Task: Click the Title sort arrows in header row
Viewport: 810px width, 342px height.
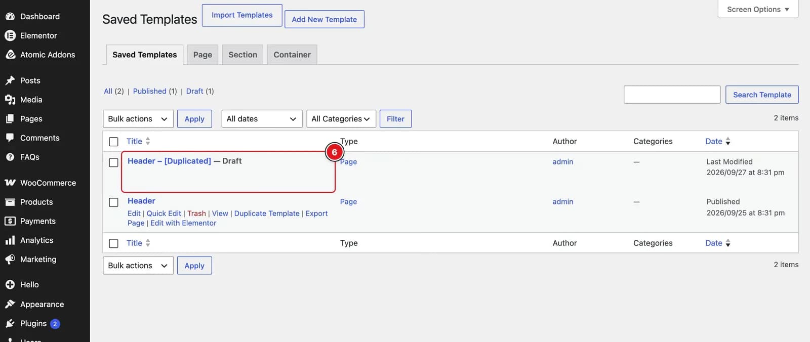Action: coord(148,141)
